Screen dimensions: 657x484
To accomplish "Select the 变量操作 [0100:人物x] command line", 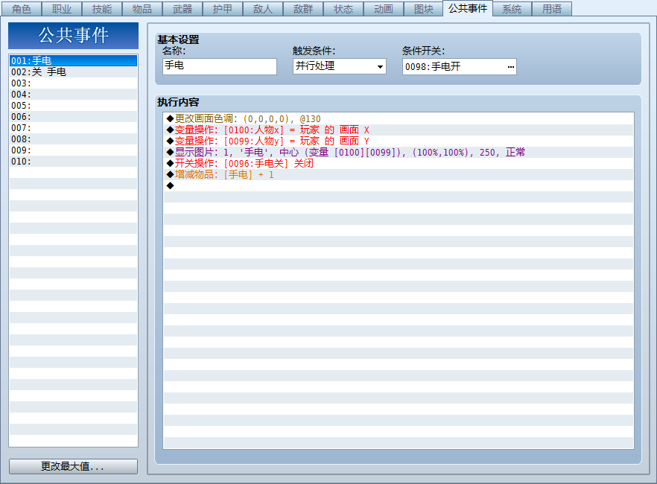I will [x=399, y=130].
